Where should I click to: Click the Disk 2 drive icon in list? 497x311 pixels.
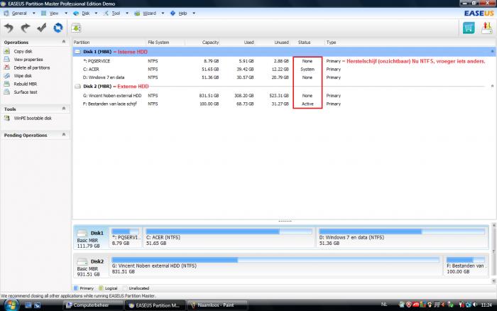[77, 86]
